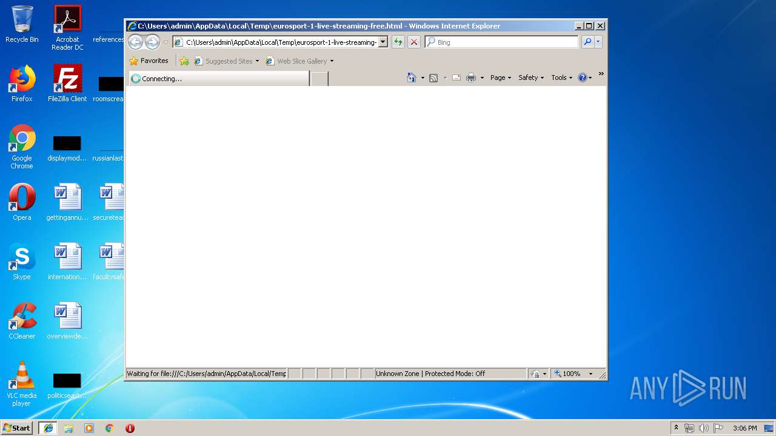The image size is (776, 436).
Task: Stop loading with red X icon
Action: (x=413, y=42)
